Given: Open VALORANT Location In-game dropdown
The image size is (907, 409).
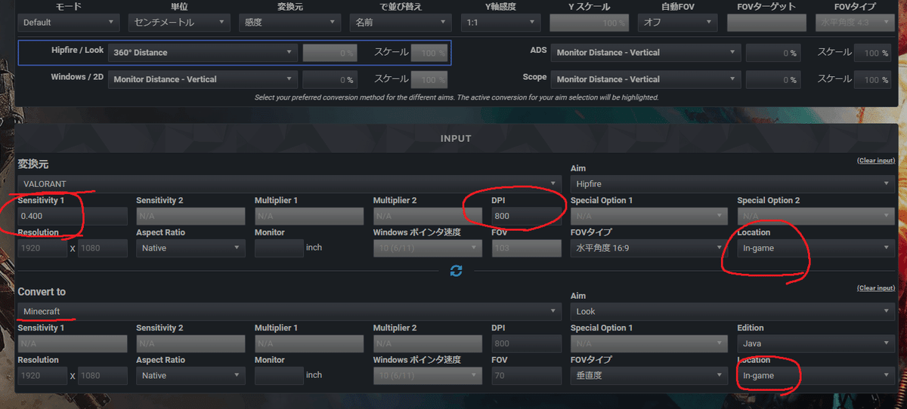Looking at the screenshot, I should pyautogui.click(x=816, y=248).
